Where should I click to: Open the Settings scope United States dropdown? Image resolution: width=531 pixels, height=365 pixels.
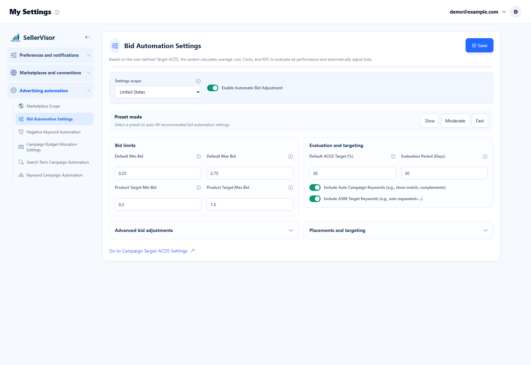click(158, 92)
